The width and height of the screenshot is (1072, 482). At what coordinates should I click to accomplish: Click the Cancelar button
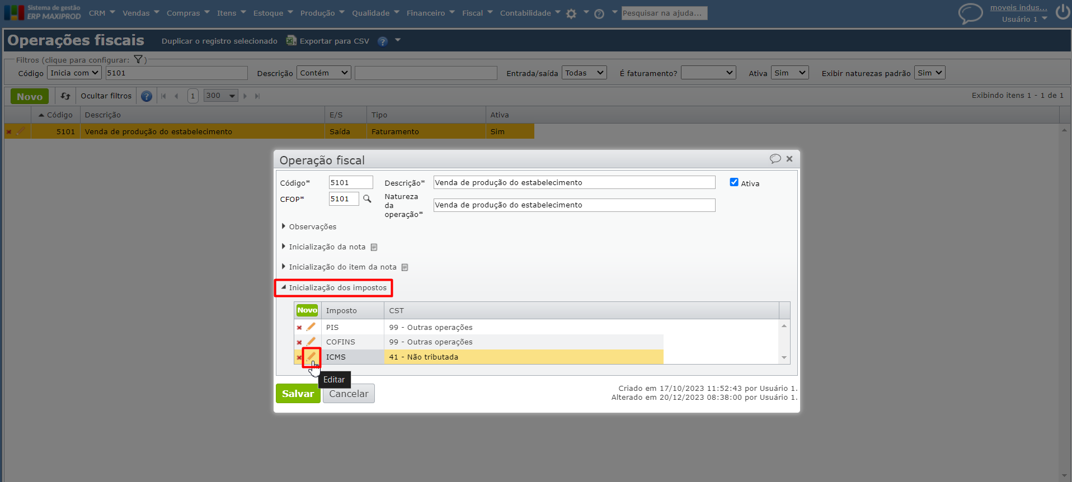tap(349, 394)
